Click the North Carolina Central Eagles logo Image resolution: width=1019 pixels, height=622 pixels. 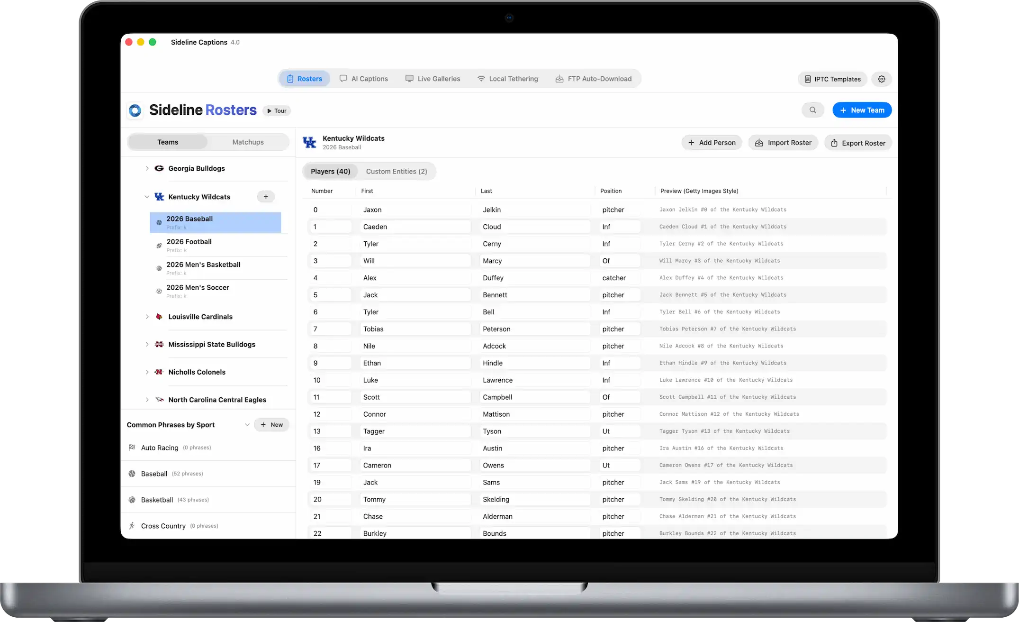click(x=159, y=400)
